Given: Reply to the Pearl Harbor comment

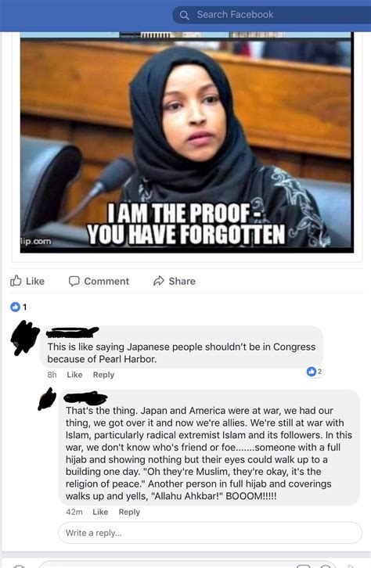Looking at the screenshot, I should click(103, 375).
